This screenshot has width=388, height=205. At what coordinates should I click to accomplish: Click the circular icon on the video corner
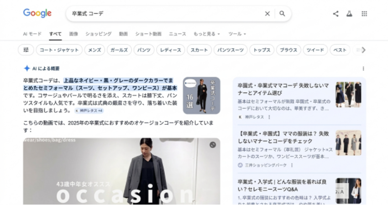pyautogui.click(x=213, y=145)
